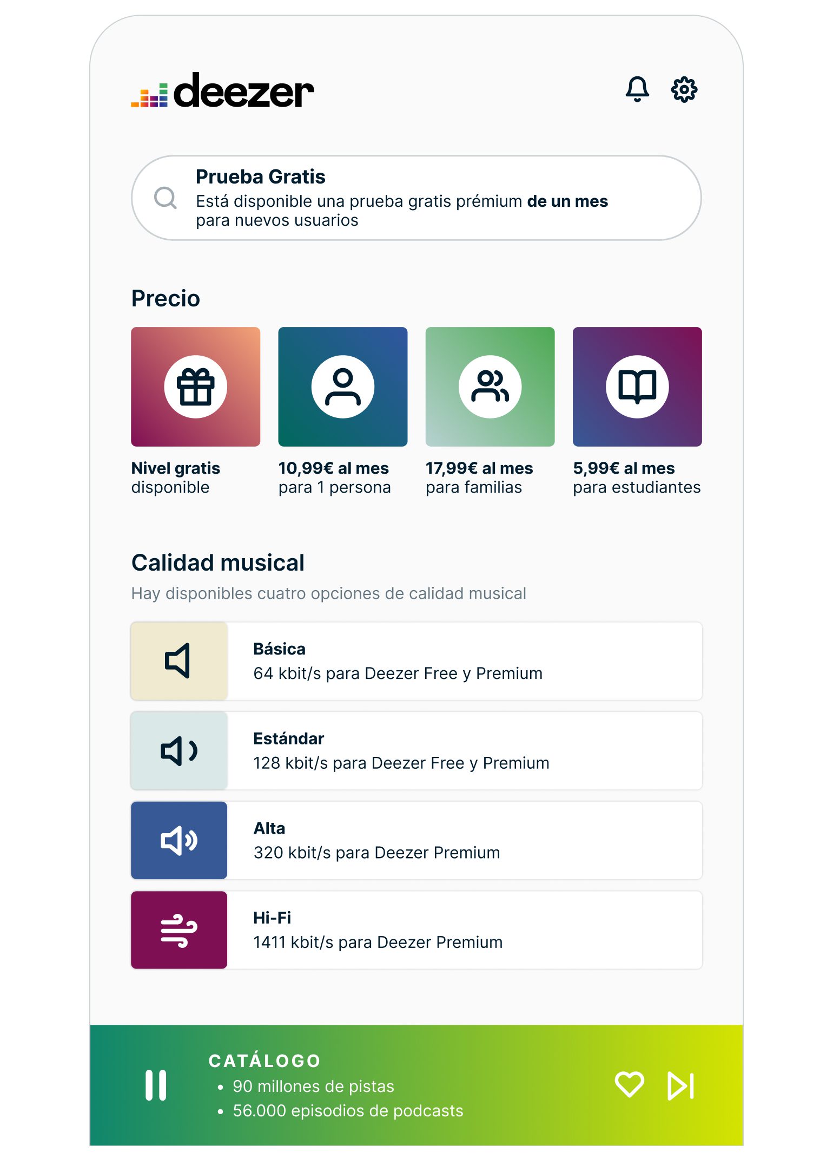Select the student plan book tile
The height and width of the screenshot is (1158, 833).
(x=637, y=387)
